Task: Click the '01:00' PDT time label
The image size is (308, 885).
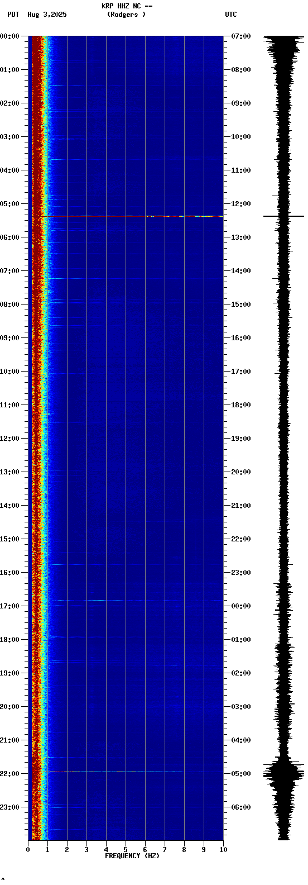Action: tap(9, 70)
